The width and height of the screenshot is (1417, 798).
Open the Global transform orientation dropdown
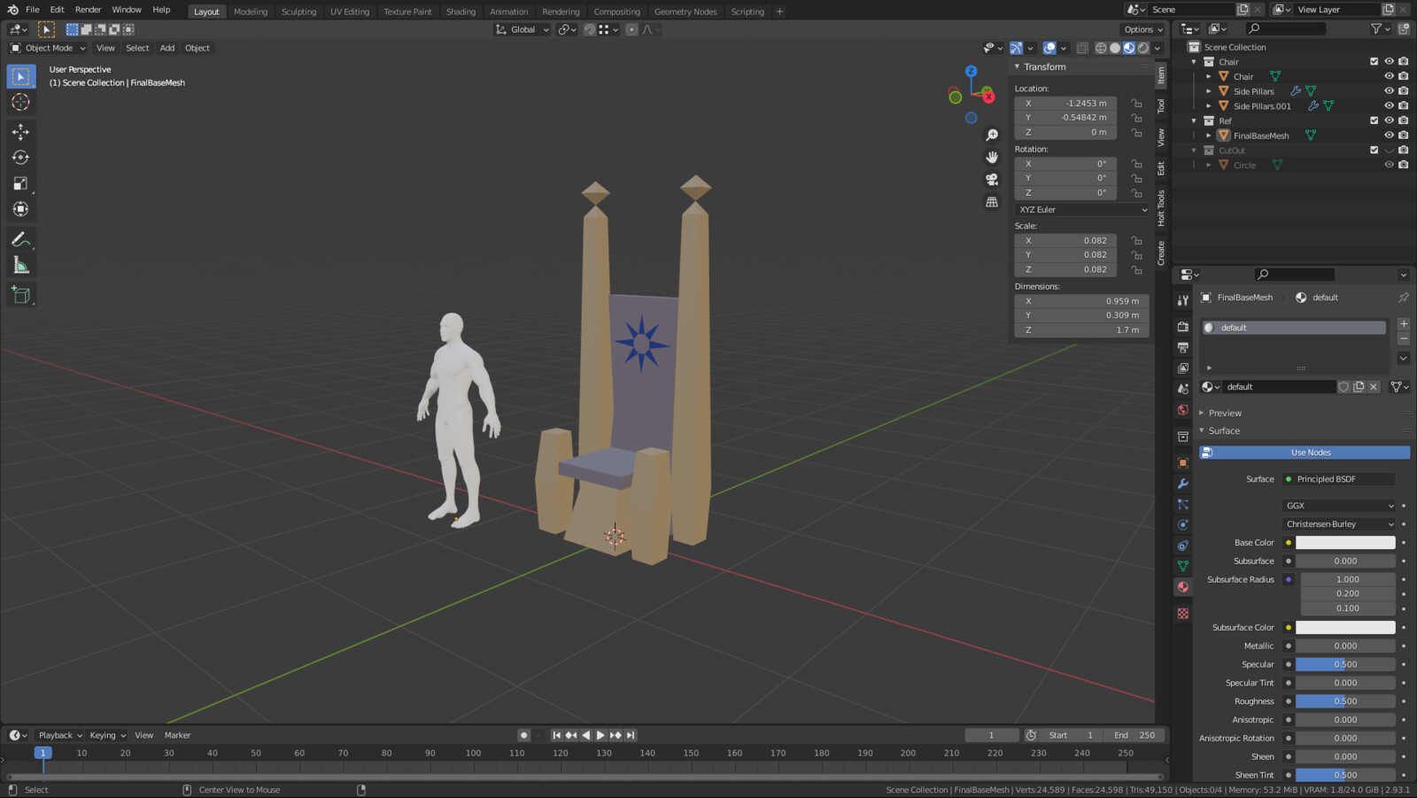(x=523, y=29)
